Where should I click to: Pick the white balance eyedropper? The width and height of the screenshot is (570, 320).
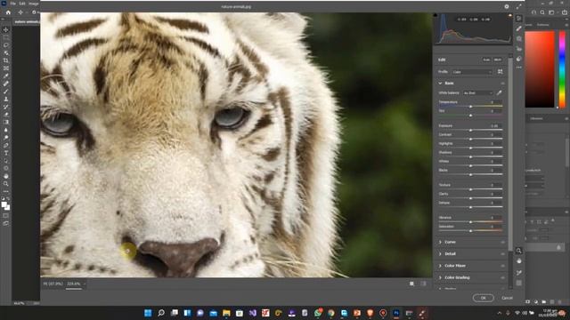(x=499, y=92)
